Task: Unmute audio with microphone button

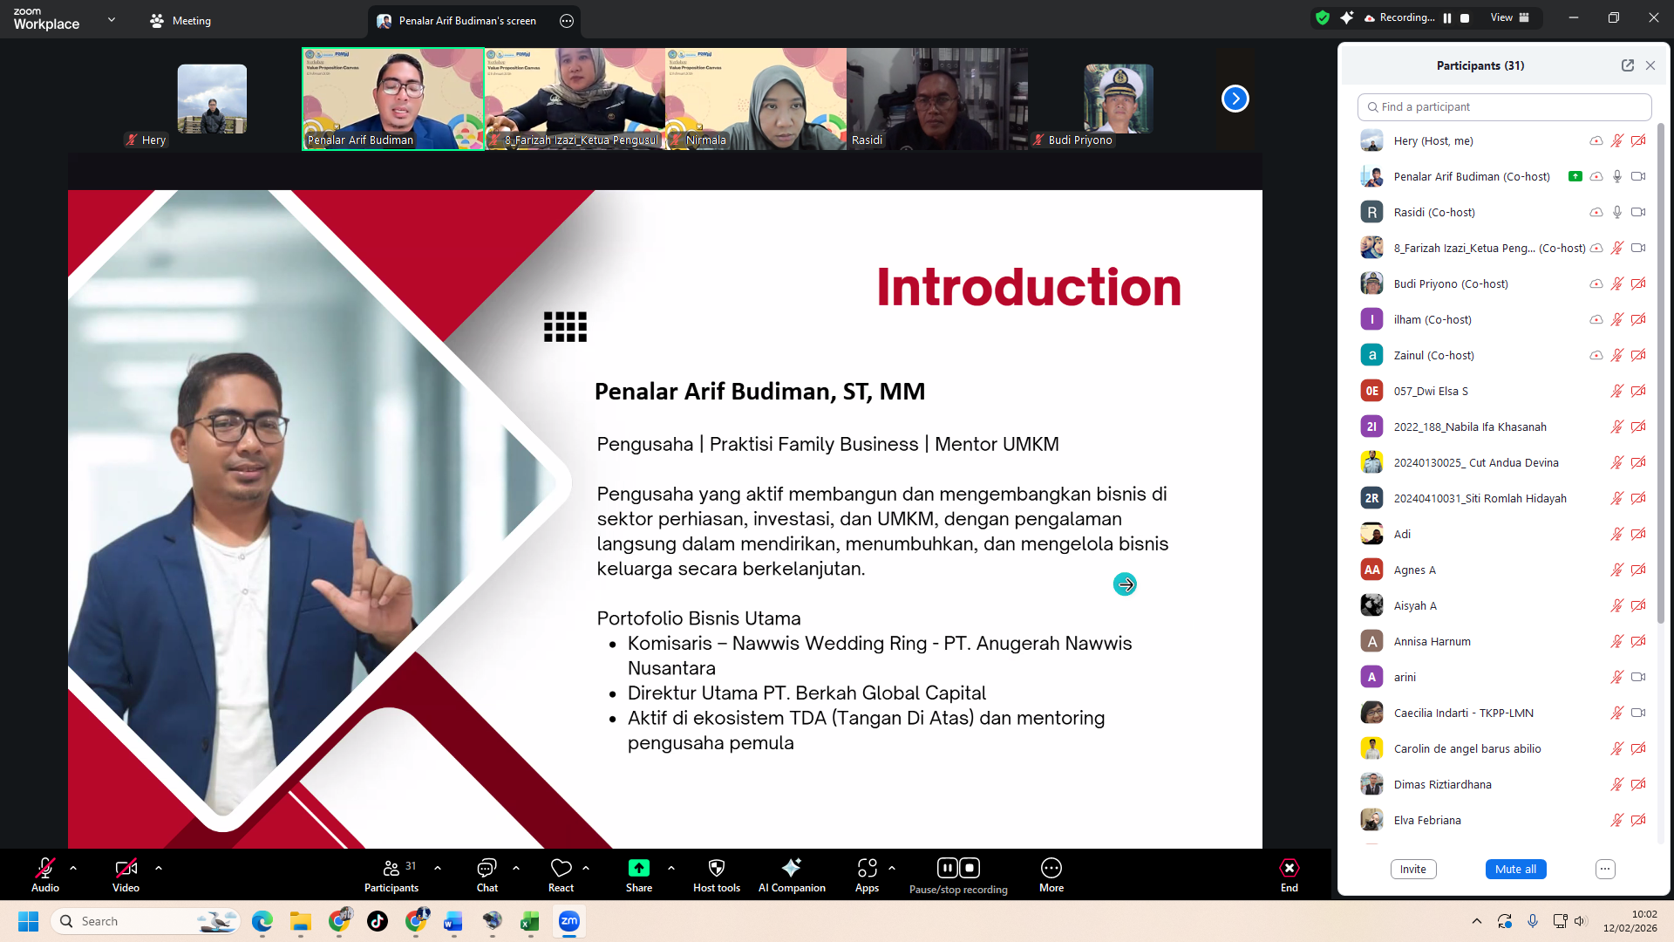Action: (x=45, y=868)
